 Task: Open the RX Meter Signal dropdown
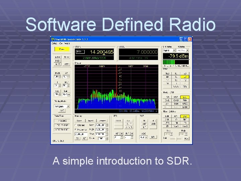169,50
